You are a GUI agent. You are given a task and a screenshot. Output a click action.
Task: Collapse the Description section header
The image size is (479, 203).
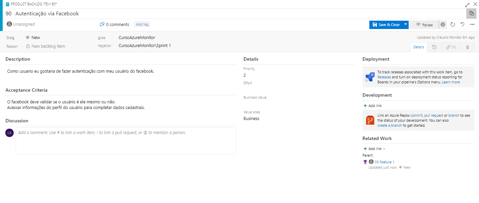(18, 59)
